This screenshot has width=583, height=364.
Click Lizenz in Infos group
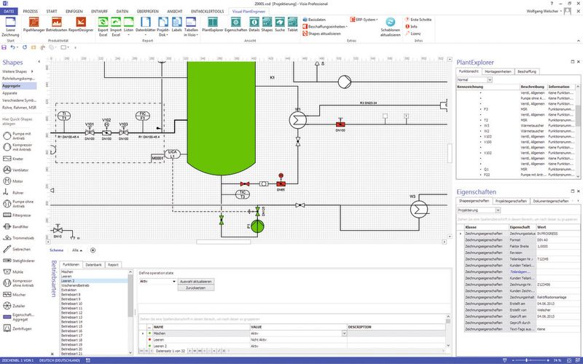pos(413,33)
